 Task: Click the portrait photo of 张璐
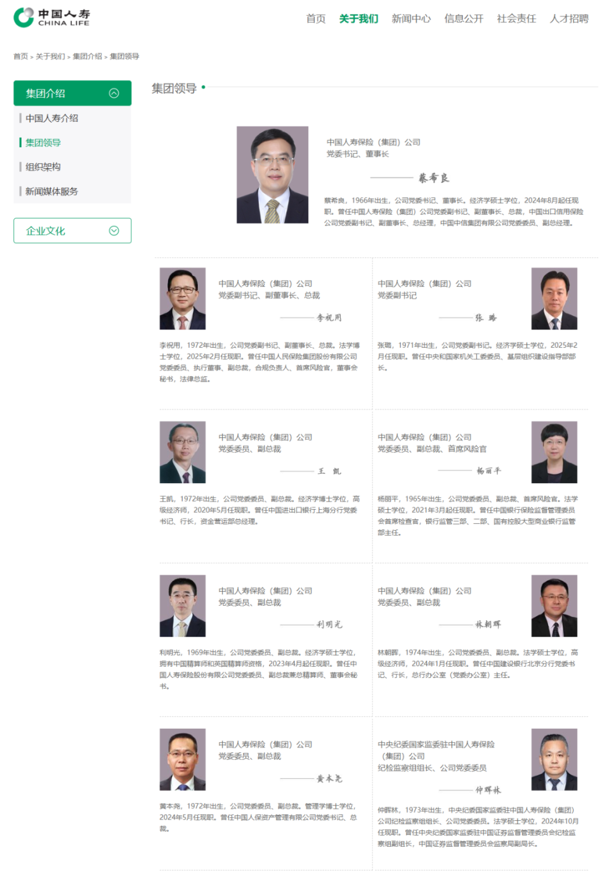click(x=554, y=298)
